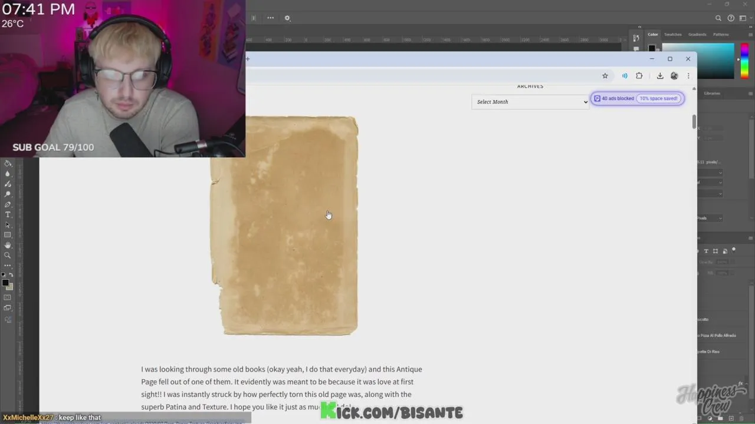Open the browser three-dot menu
This screenshot has height=424, width=755.
[x=688, y=75]
